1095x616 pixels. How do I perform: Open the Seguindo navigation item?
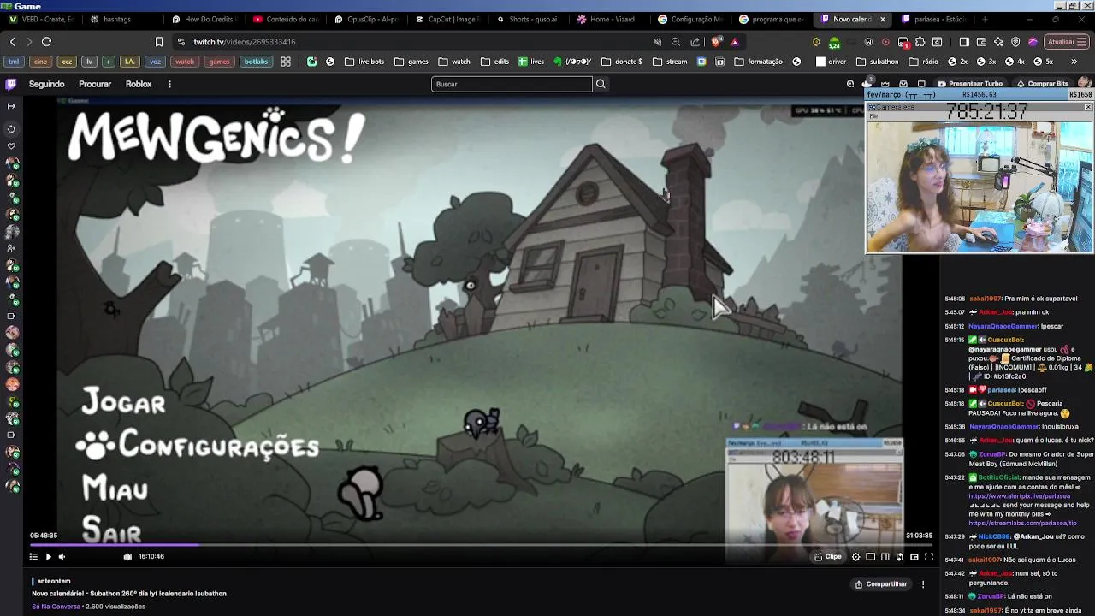(47, 84)
